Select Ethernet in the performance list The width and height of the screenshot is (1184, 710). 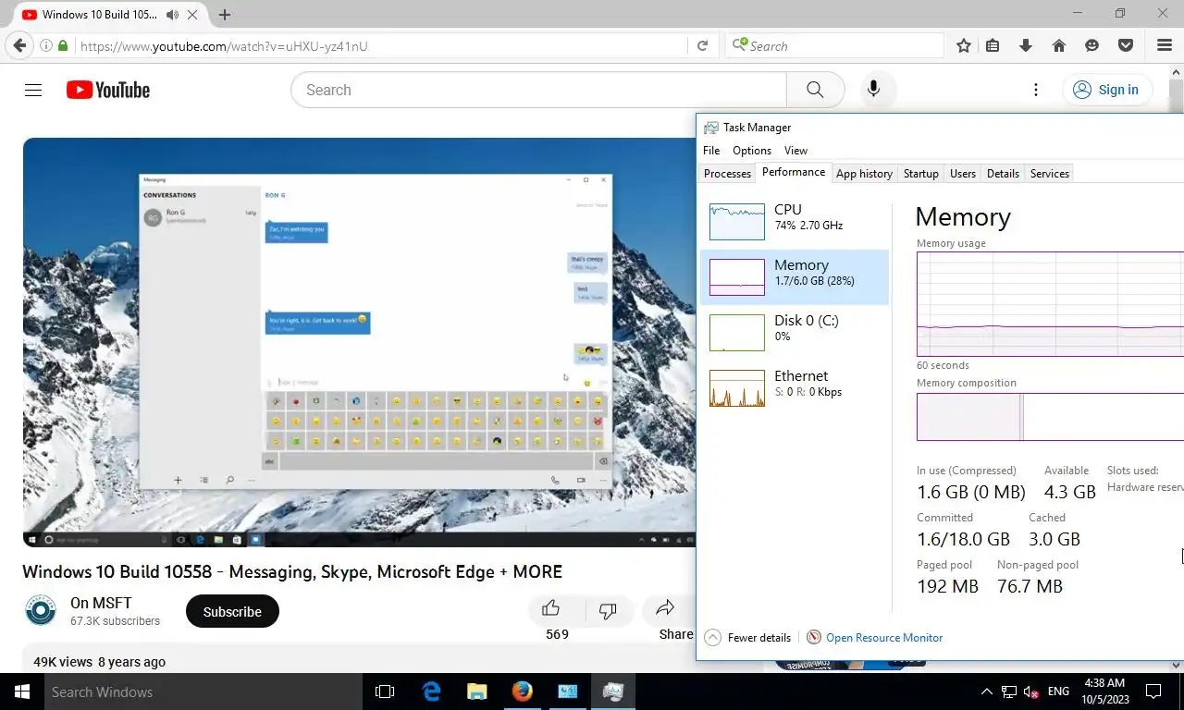(795, 387)
